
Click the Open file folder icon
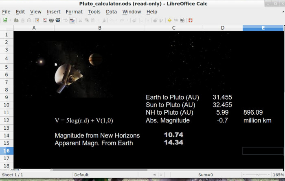[16, 20]
